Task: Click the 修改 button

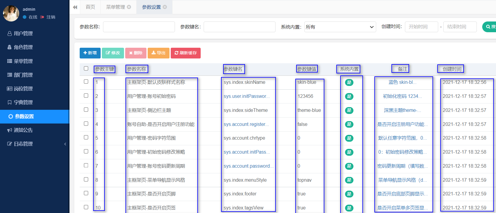Action: click(113, 53)
